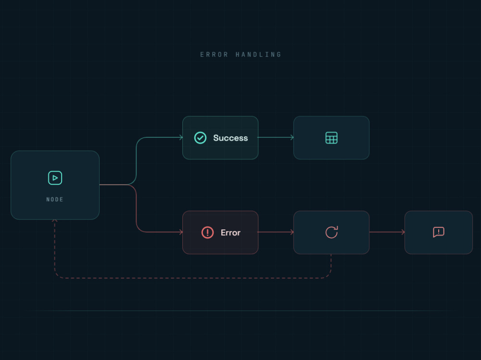Click the play icon in the Node box

[55, 178]
